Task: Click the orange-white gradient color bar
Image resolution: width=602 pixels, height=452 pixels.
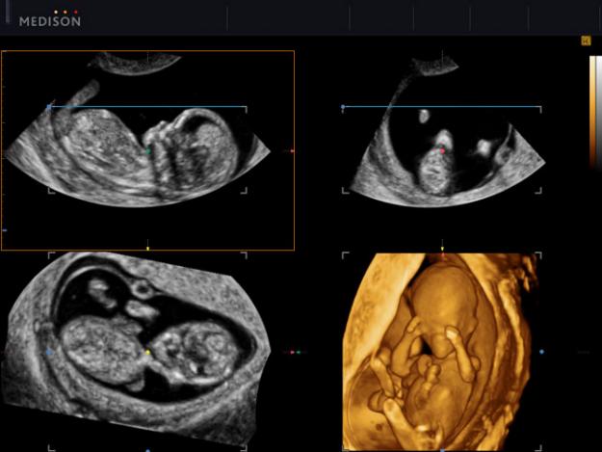Action: click(594, 111)
